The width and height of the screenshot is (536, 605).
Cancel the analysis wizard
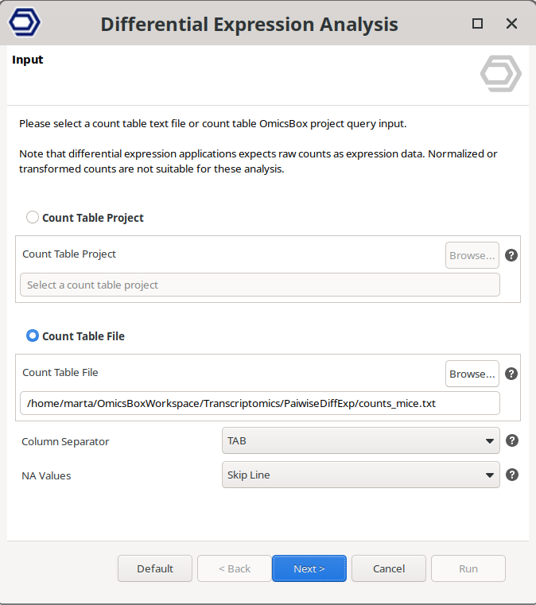coord(388,568)
